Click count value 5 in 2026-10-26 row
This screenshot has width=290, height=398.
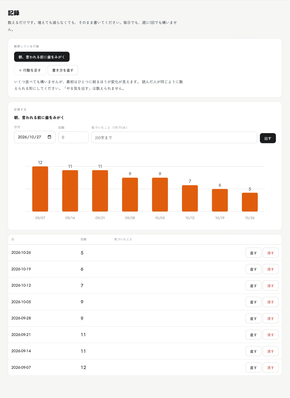pyautogui.click(x=82, y=253)
